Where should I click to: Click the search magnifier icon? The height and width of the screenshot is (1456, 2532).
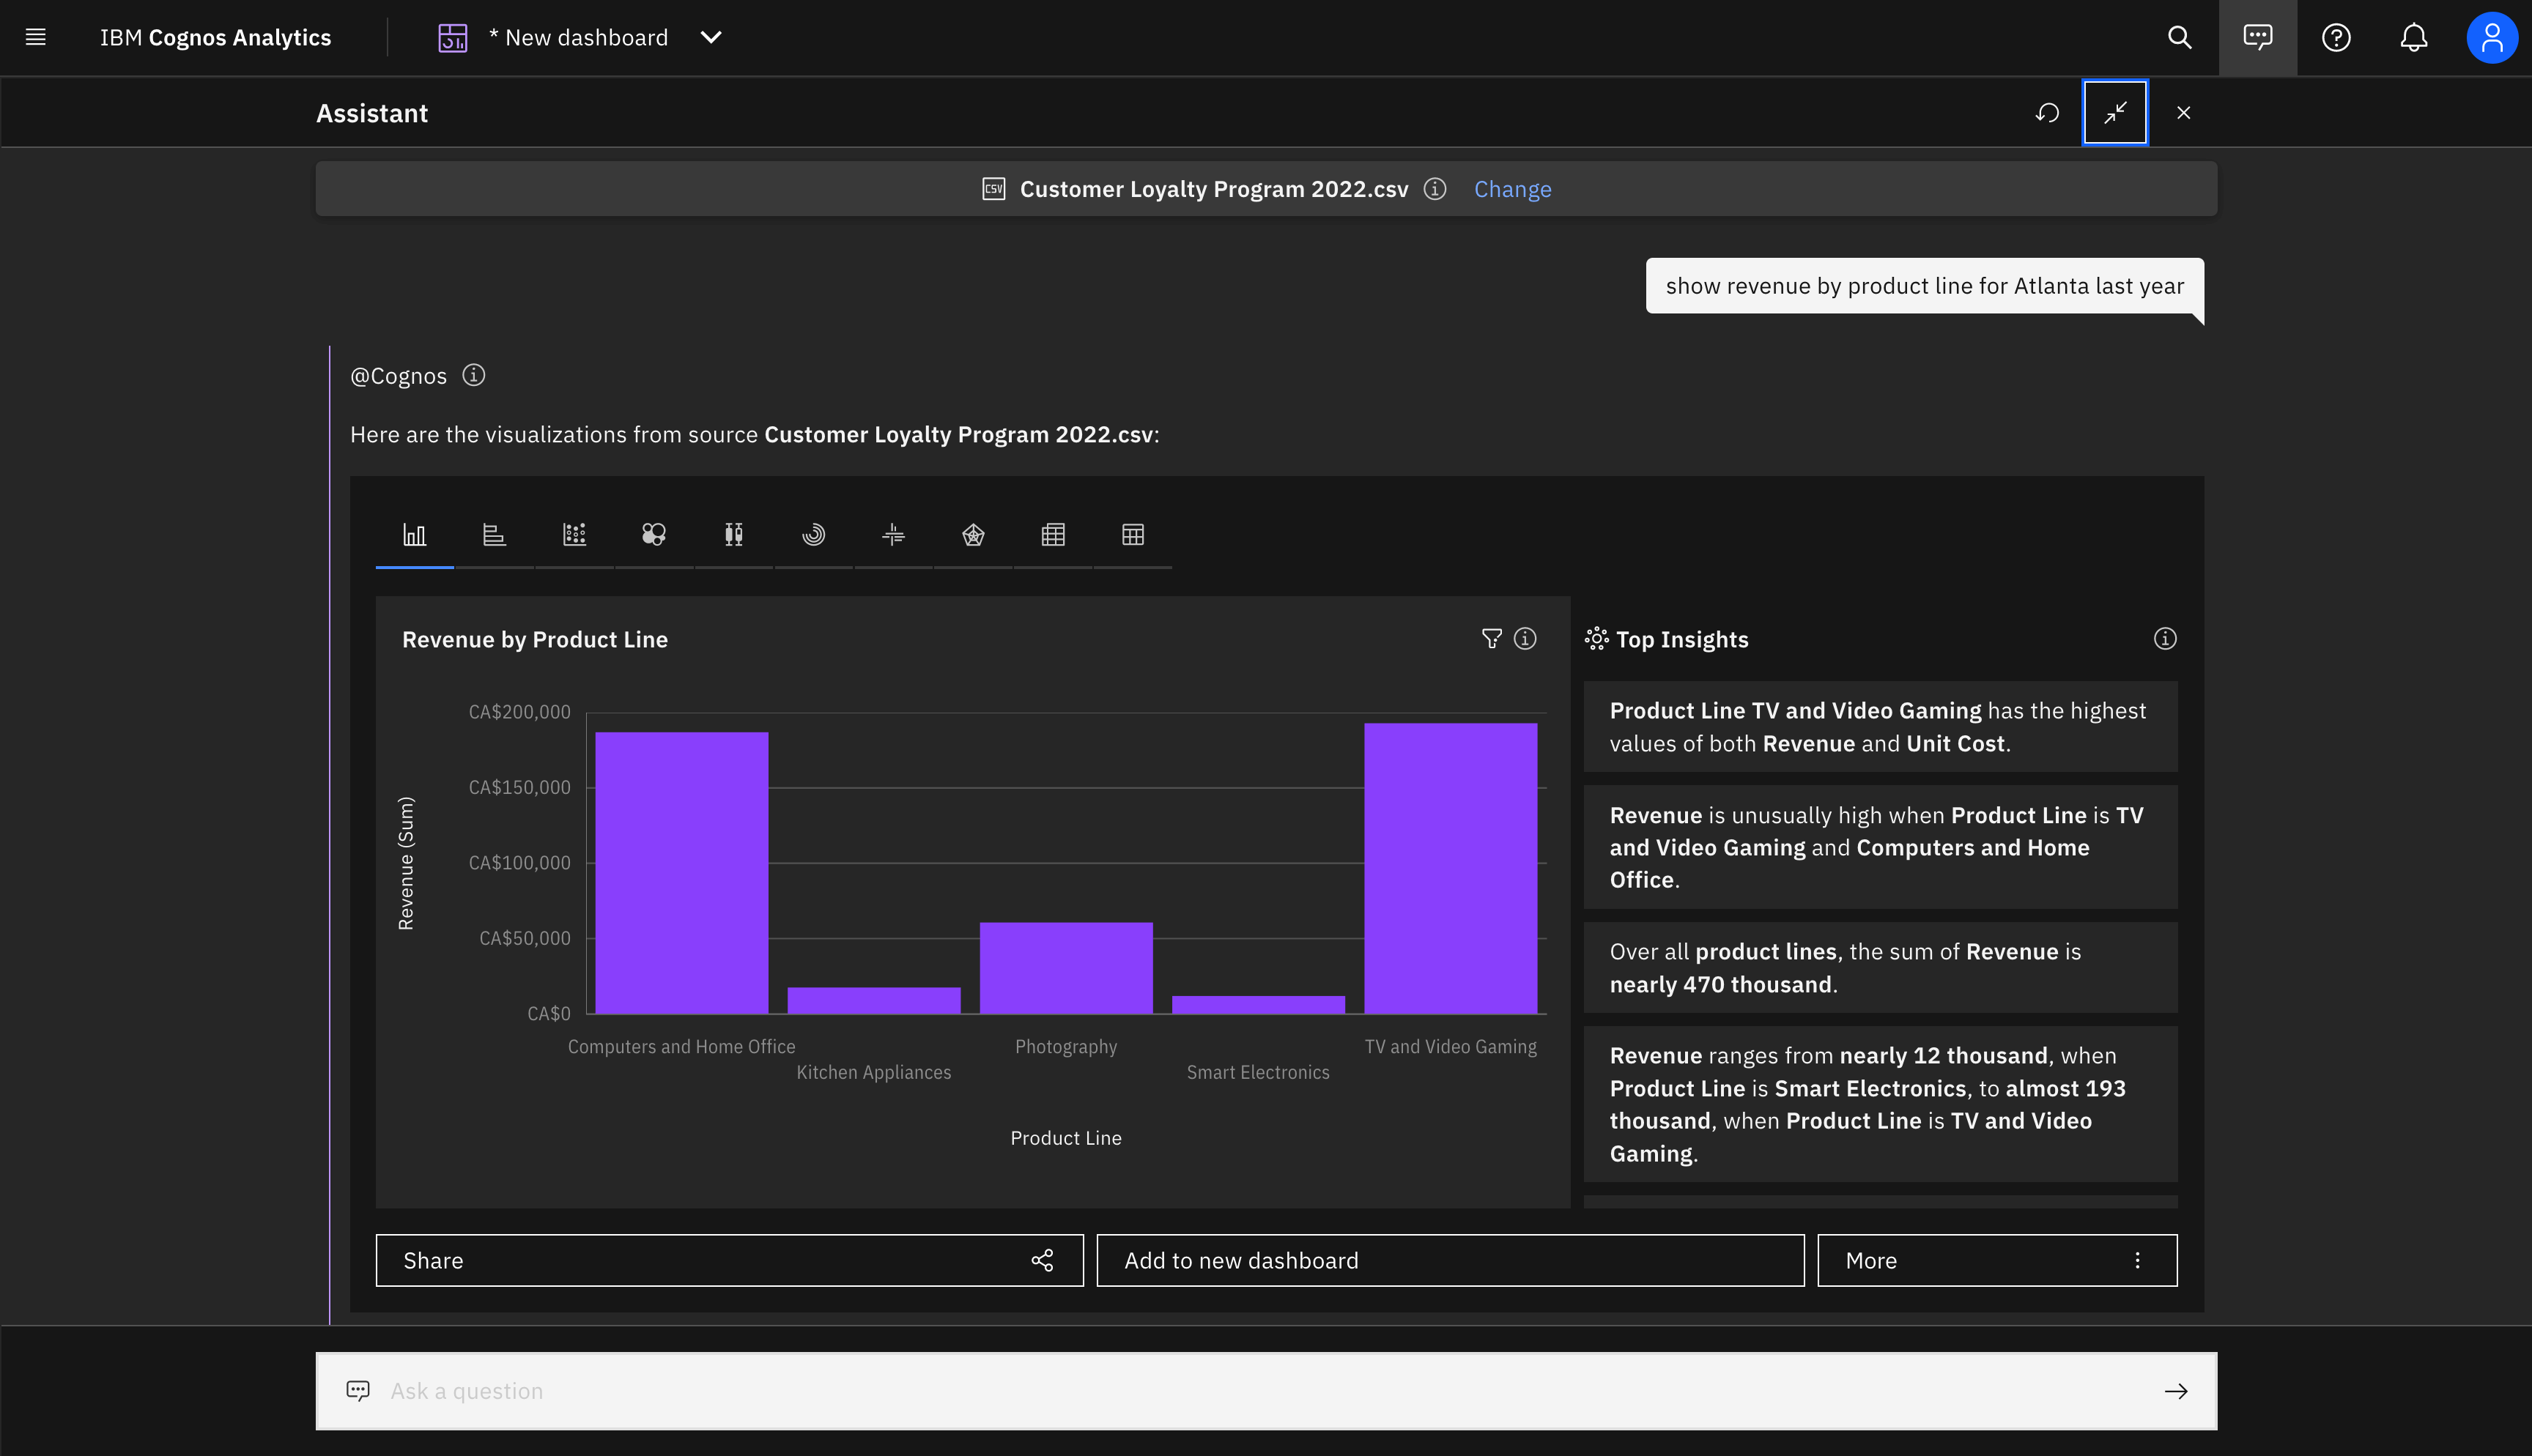coord(2180,37)
